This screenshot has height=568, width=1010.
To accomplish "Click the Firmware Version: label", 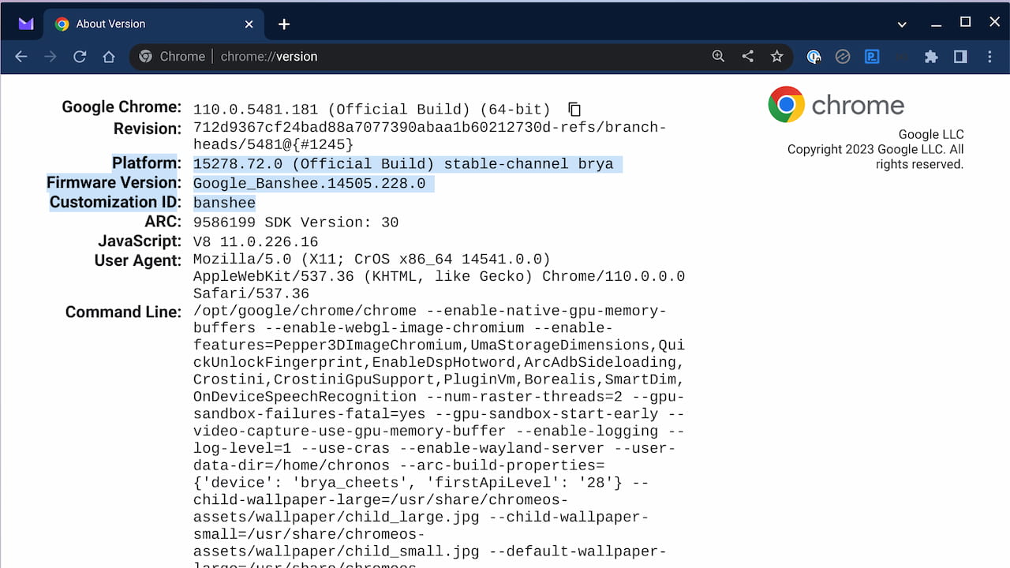I will pyautogui.click(x=114, y=183).
